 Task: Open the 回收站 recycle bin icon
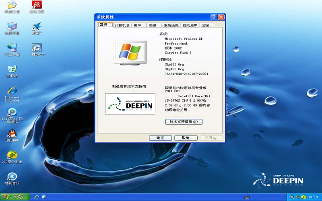[12, 71]
